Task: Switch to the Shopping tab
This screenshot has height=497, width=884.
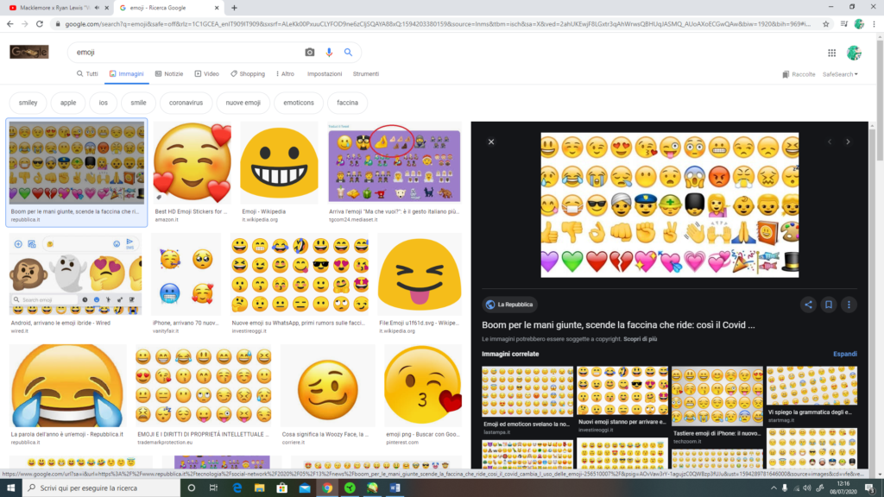Action: click(x=248, y=74)
